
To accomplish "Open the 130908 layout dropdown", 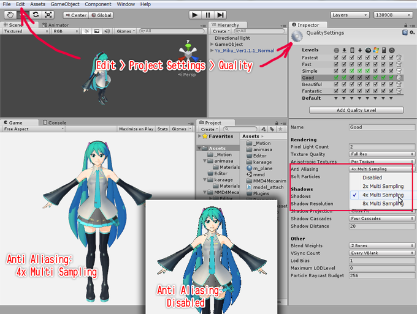I will pyautogui.click(x=393, y=15).
